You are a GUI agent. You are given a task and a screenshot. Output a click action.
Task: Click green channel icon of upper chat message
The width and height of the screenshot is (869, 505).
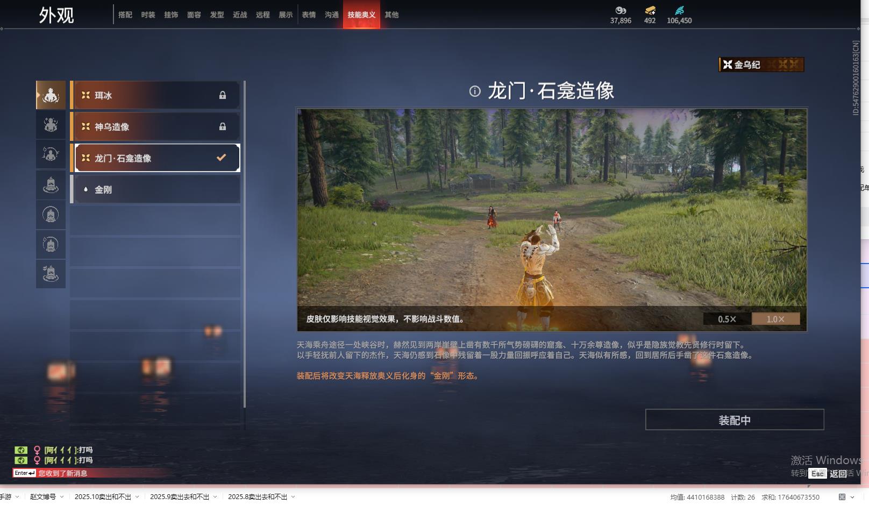coord(20,450)
